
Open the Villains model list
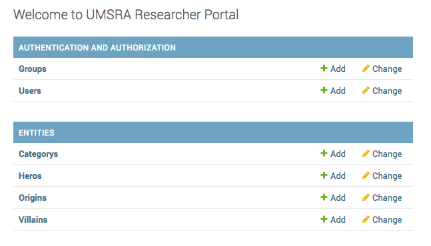[x=33, y=219]
